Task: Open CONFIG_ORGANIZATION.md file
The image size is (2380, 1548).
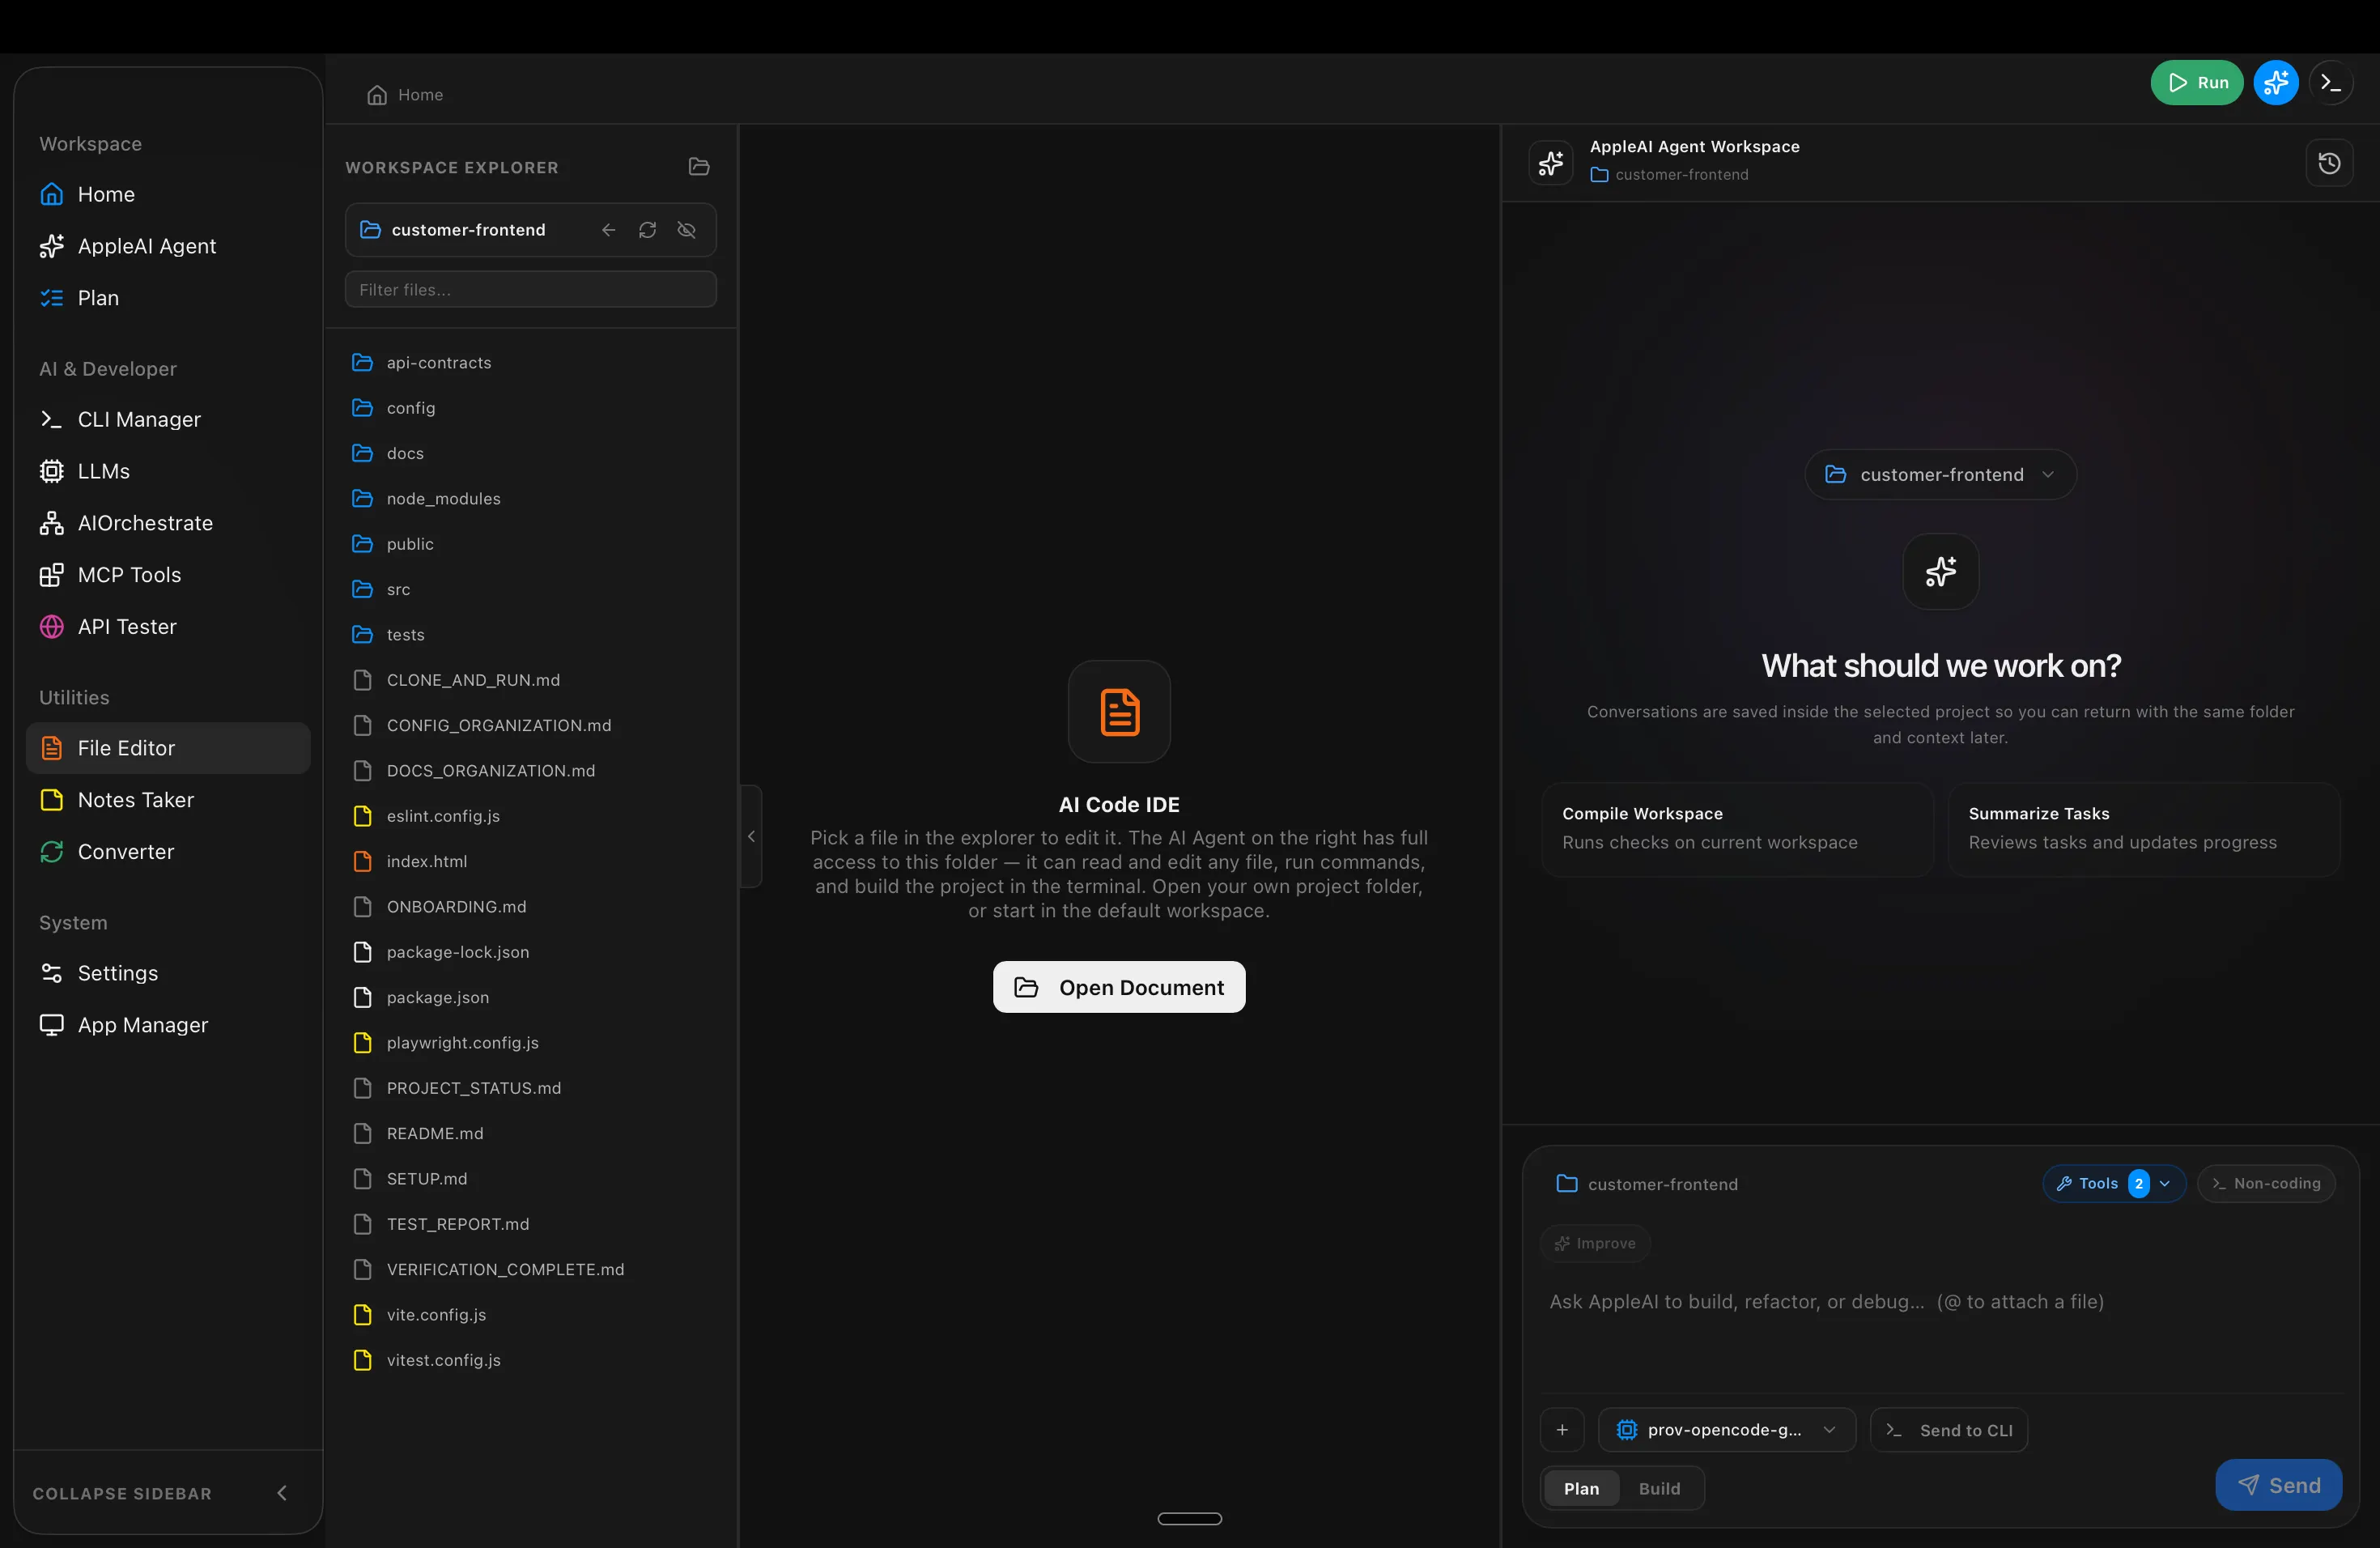Action: 530,725
